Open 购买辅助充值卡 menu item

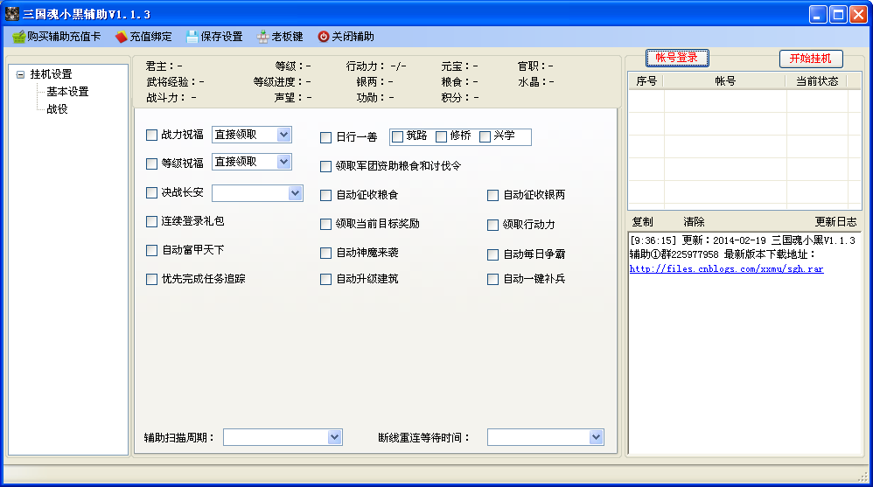(57, 37)
